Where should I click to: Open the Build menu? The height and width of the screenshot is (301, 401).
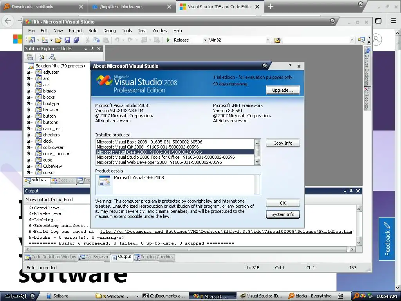(x=93, y=31)
